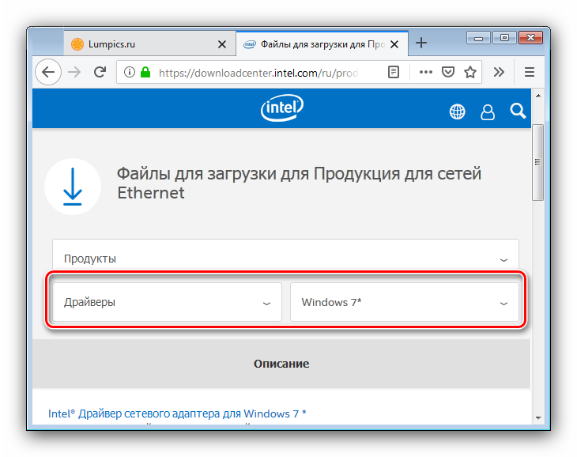This screenshot has width=577, height=457.
Task: Open Intel site search magnifier
Action: [x=518, y=111]
